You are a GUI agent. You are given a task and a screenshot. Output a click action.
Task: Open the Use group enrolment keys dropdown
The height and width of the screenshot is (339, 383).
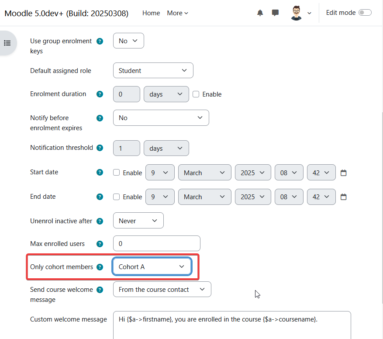click(128, 41)
